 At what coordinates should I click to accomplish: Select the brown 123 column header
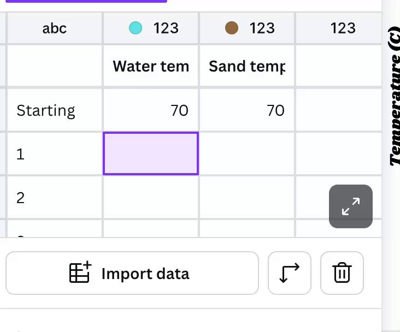click(247, 28)
